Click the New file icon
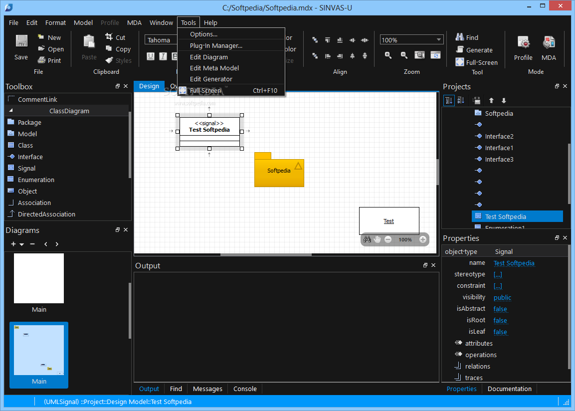Viewport: 575px width, 411px height. pos(41,37)
